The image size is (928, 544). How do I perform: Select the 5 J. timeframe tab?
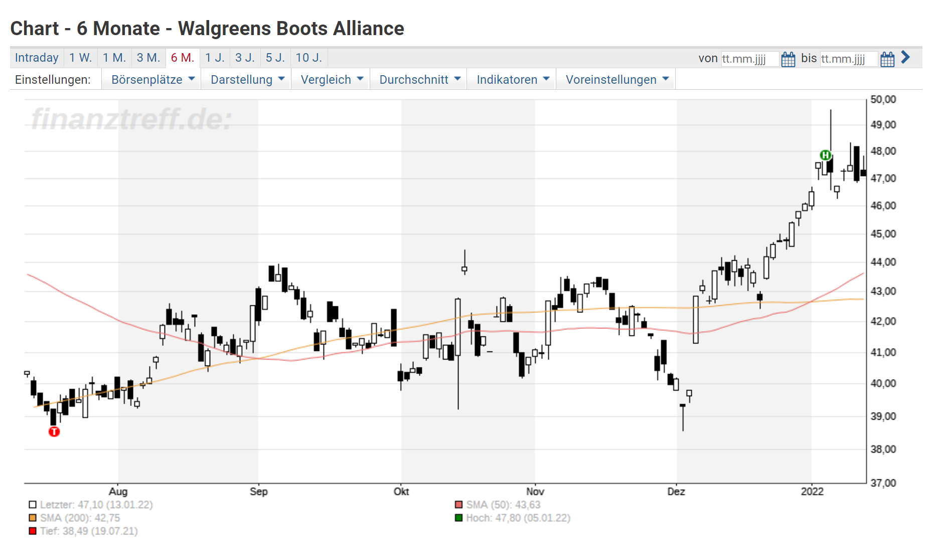pos(275,58)
